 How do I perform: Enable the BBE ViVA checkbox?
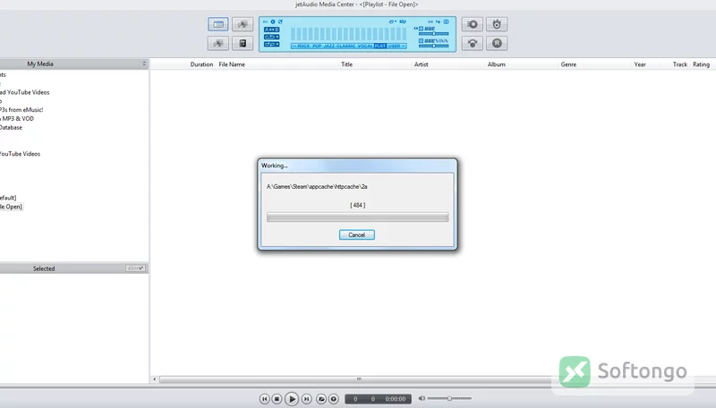[421, 40]
